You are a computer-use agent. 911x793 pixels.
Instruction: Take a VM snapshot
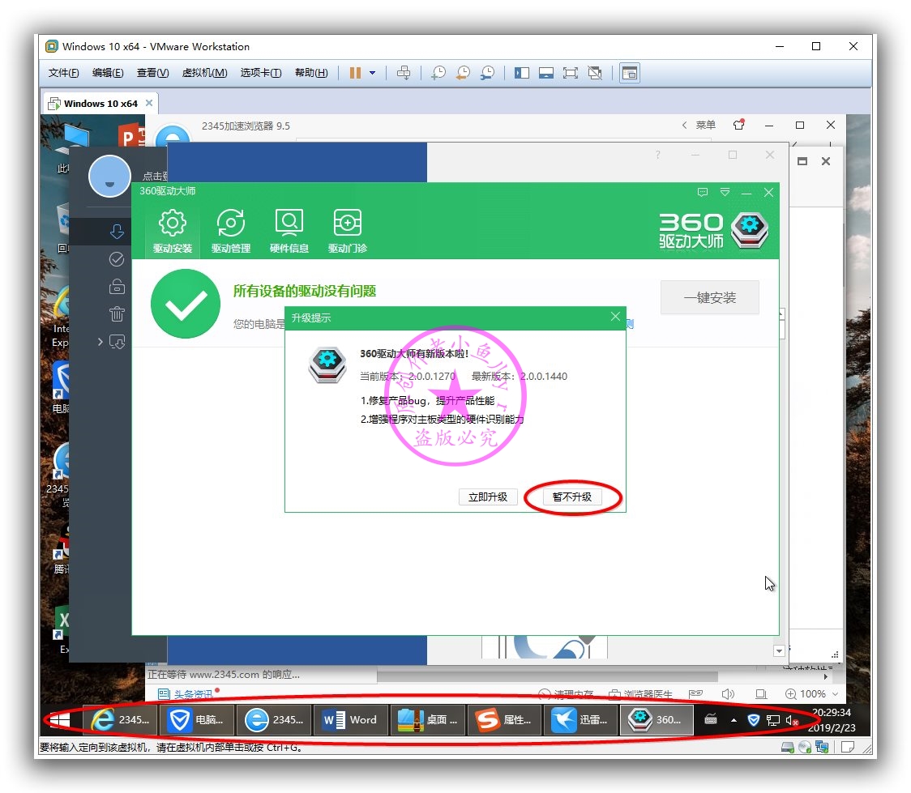coord(438,73)
